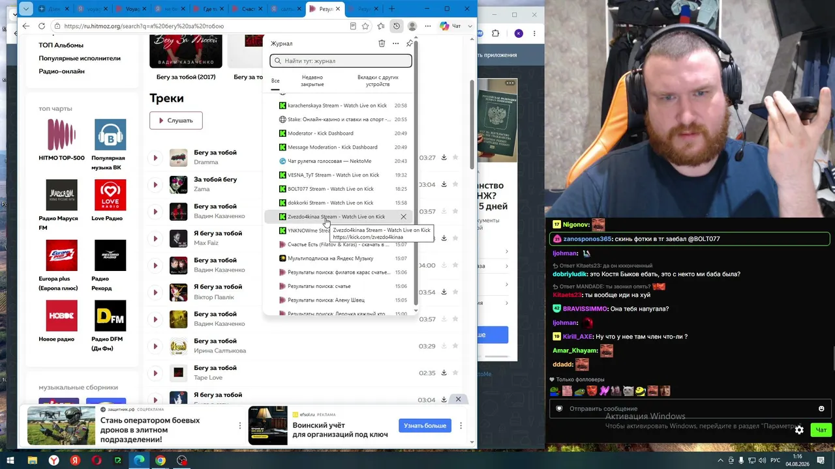Image resolution: width=835 pixels, height=469 pixels.
Task: Switch to 'Недавно закрытые' history tab
Action: coord(312,81)
